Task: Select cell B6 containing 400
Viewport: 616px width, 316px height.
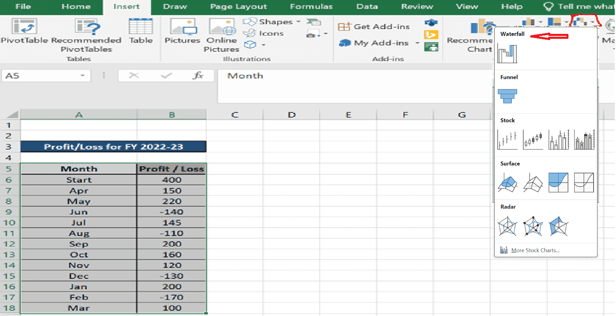Action: (171, 180)
